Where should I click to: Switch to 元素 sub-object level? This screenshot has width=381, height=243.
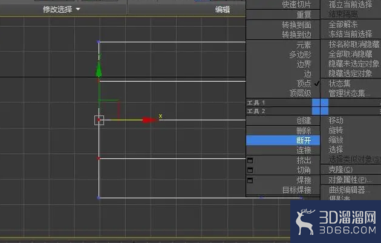(x=304, y=45)
